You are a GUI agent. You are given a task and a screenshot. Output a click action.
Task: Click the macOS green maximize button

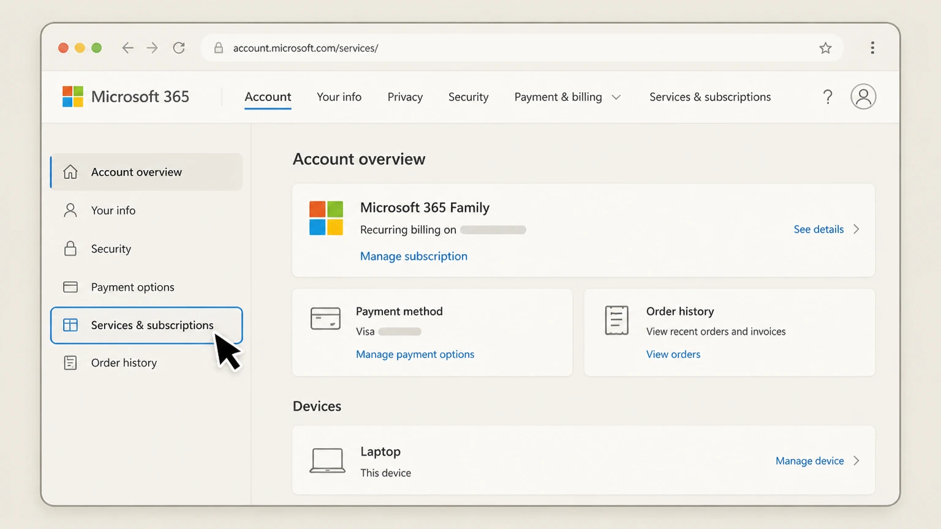(96, 48)
